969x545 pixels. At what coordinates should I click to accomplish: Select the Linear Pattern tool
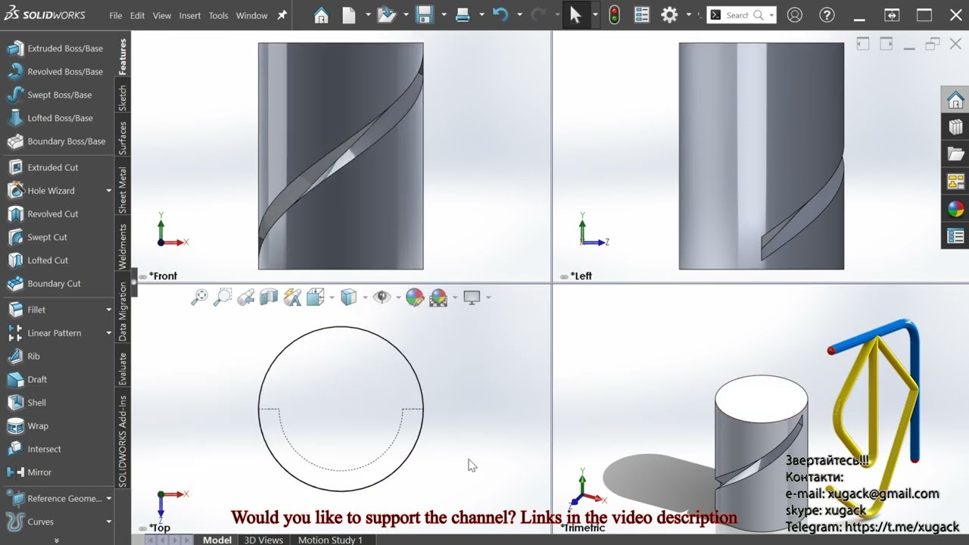click(x=45, y=333)
